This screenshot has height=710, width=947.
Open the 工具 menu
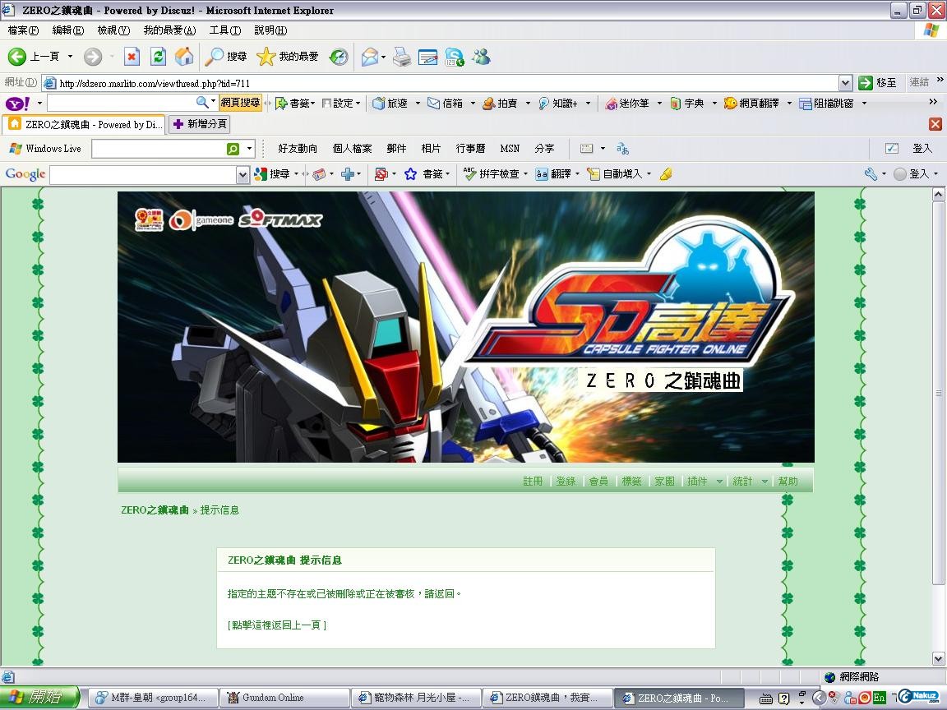click(224, 30)
